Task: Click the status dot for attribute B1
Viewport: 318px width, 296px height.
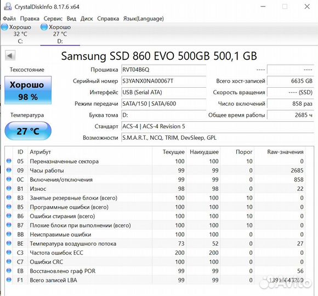Action: [9, 188]
